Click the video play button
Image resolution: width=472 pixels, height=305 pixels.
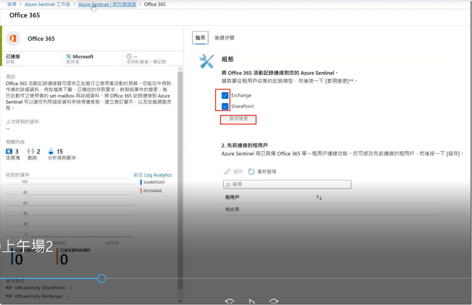click(252, 302)
